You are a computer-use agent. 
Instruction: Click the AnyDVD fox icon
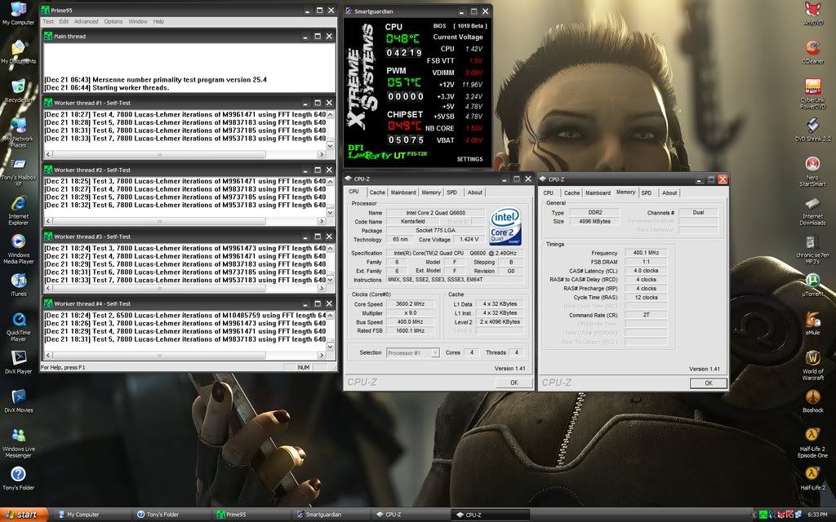[812, 13]
